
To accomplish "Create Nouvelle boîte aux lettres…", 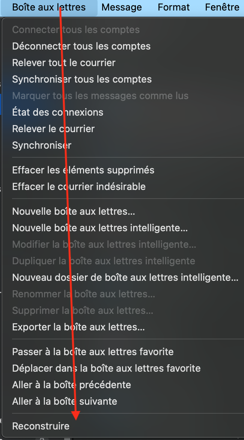I will [x=74, y=211].
